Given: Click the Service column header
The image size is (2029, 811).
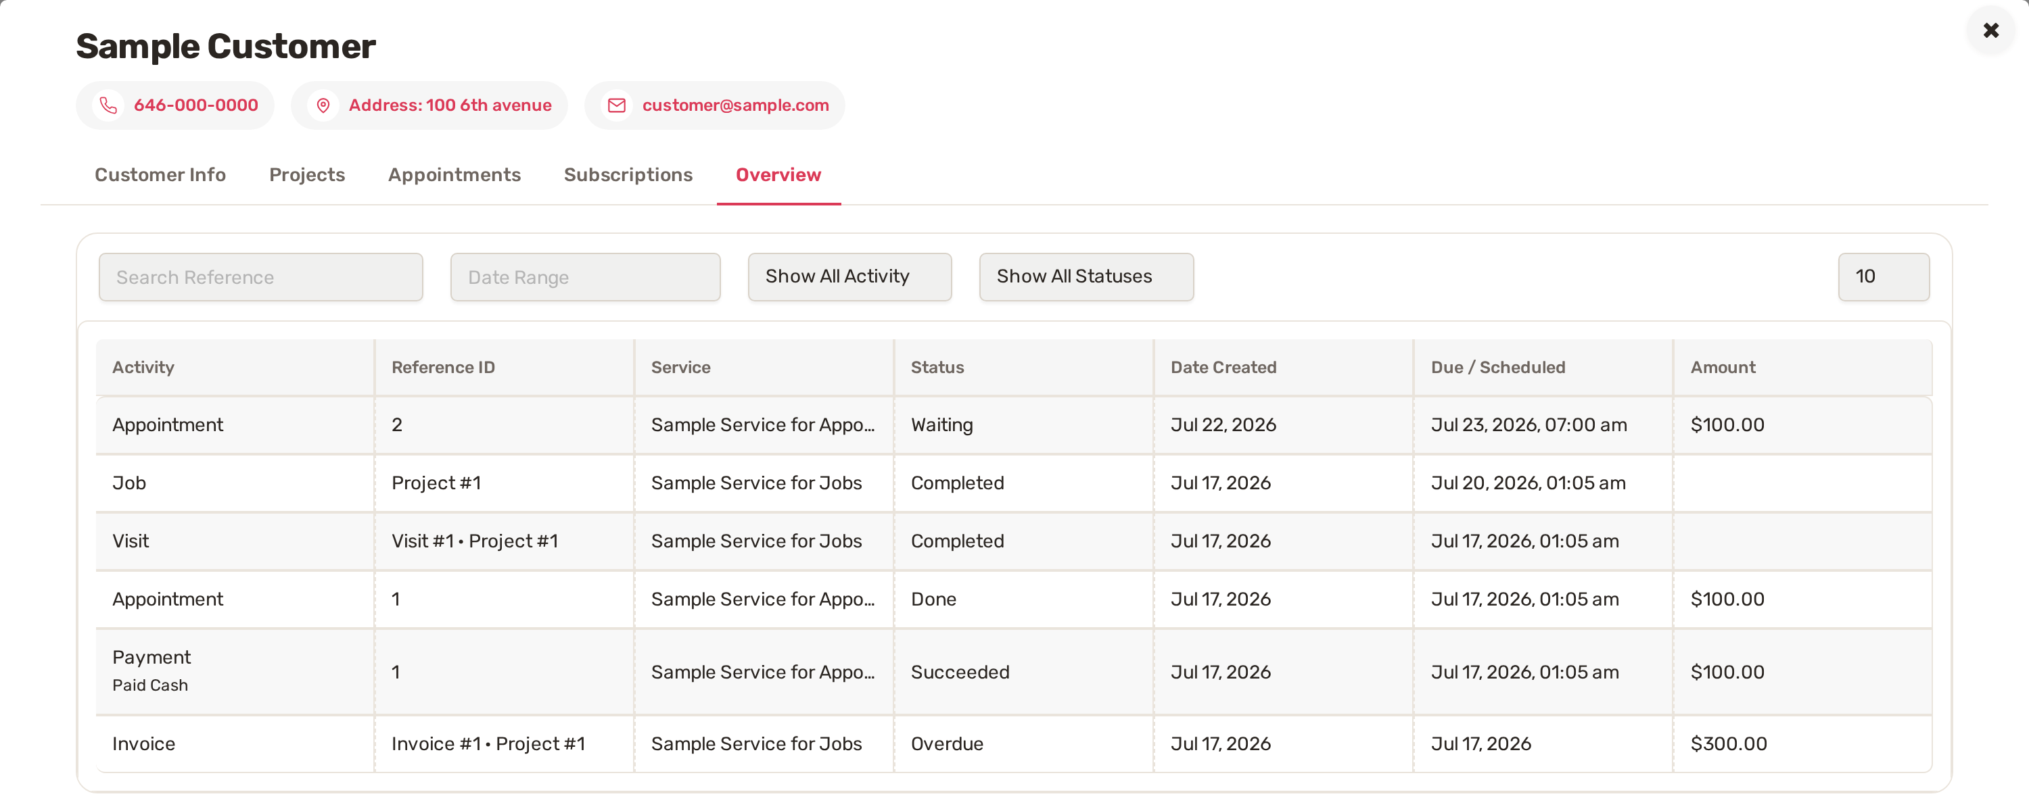Looking at the screenshot, I should [x=764, y=368].
